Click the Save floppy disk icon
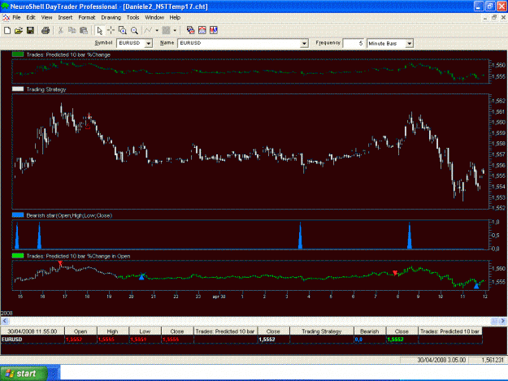The image size is (508, 381). pos(30,30)
